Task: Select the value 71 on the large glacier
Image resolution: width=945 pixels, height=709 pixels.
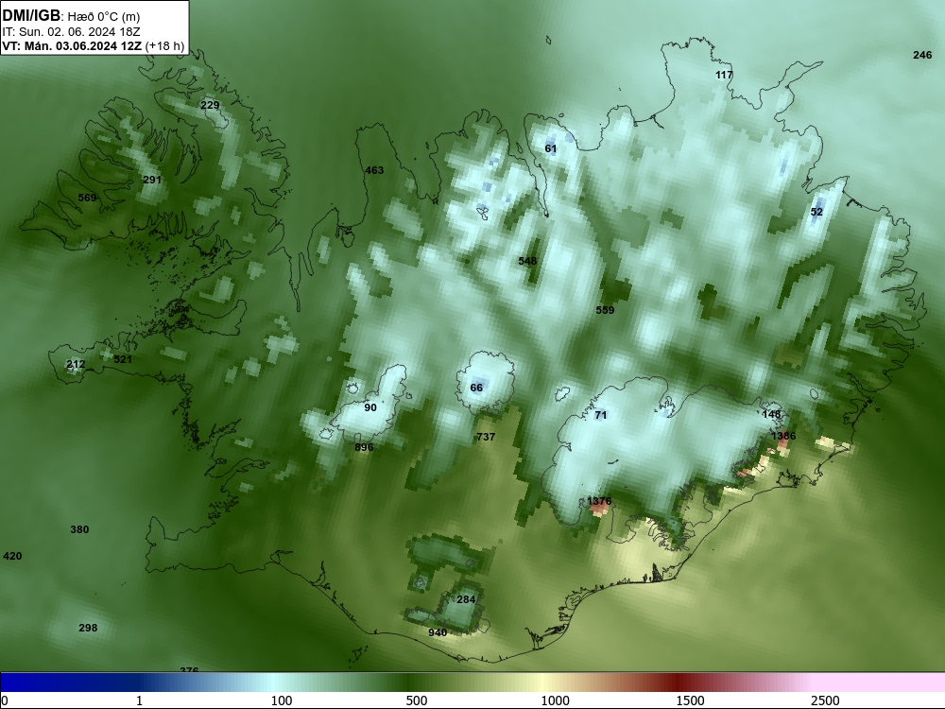Action: (x=600, y=415)
